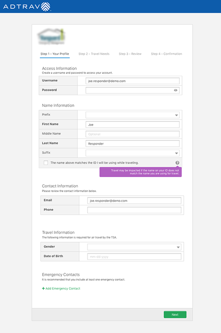Click the Phone input field
Viewport: 221px width, 333px height.
[x=134, y=210]
